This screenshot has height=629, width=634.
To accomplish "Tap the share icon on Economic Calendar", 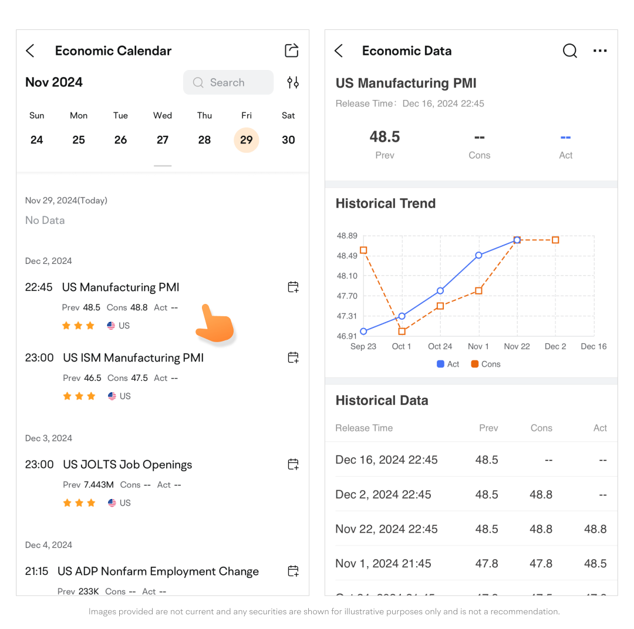I will click(x=292, y=51).
